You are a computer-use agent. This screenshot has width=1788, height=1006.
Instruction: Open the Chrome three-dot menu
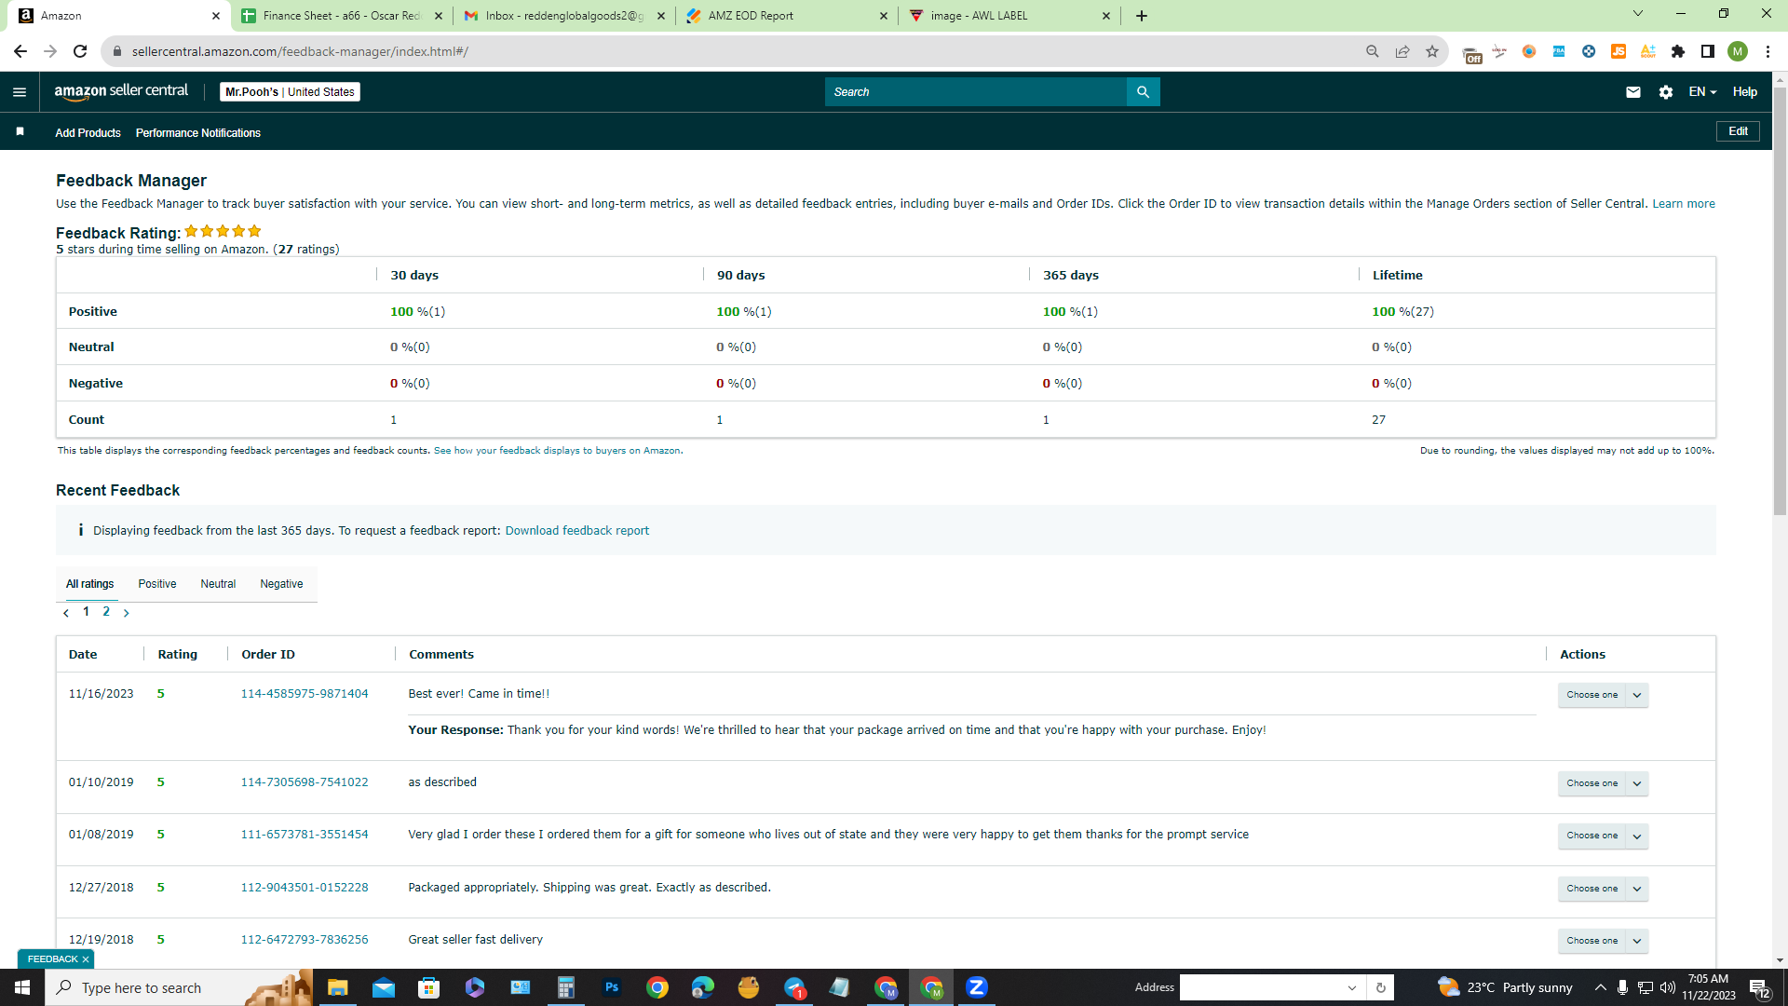(x=1768, y=51)
